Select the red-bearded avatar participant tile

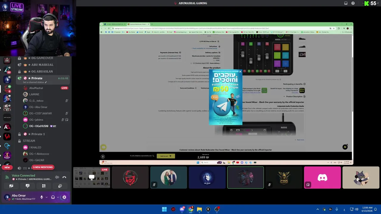point(130,177)
